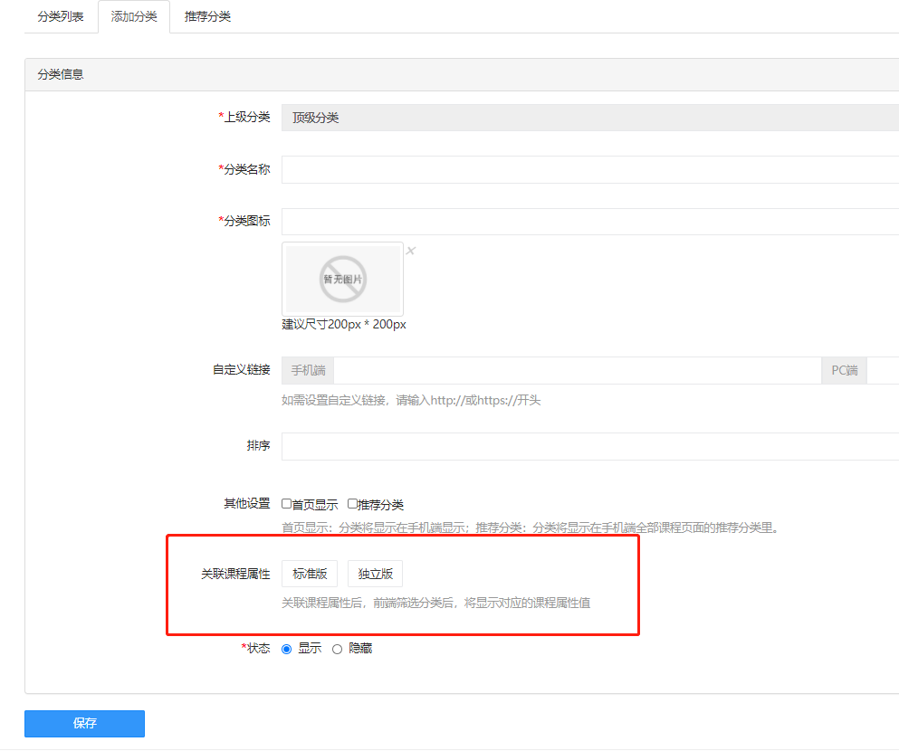Viewport: 899px width, 751px height.
Task: Enable the 首页显示 checkbox
Action: click(287, 503)
